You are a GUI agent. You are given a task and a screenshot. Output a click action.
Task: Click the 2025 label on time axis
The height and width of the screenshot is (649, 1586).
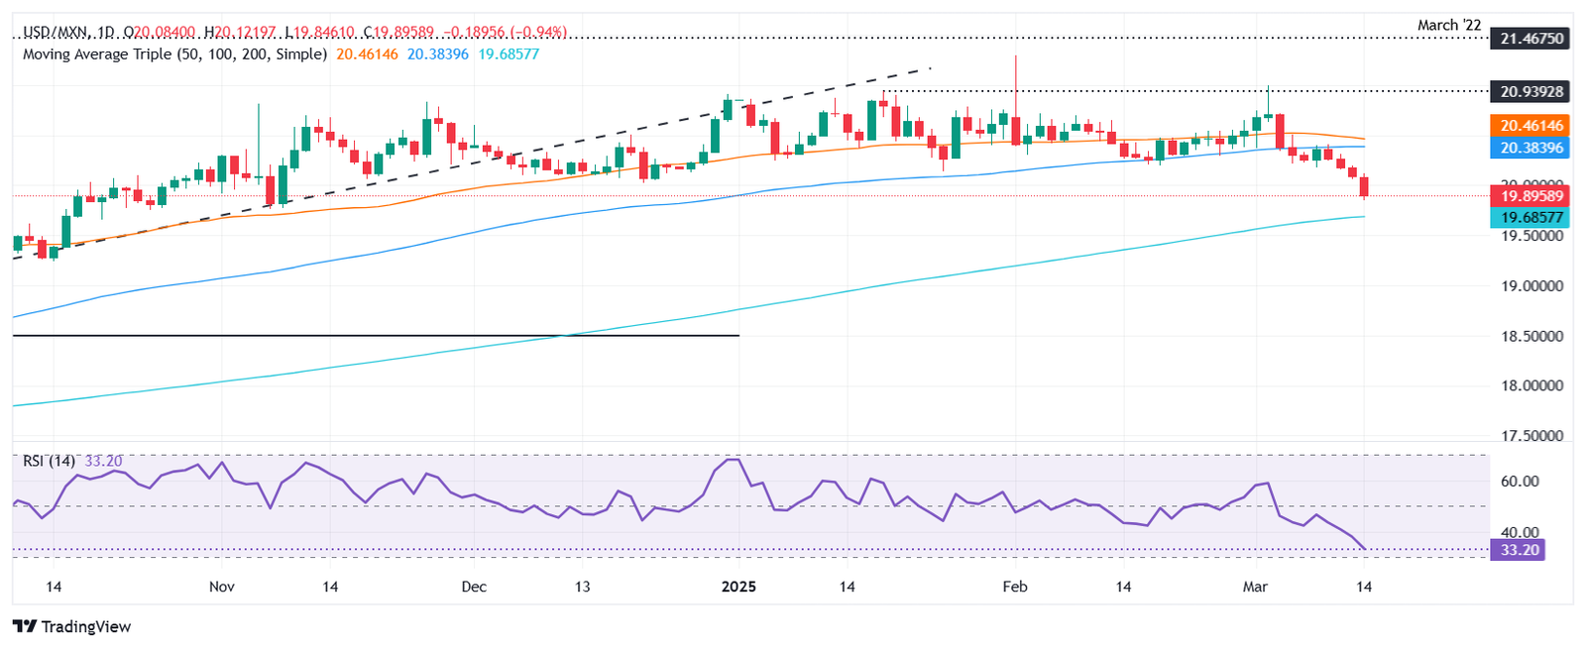pyautogui.click(x=738, y=587)
